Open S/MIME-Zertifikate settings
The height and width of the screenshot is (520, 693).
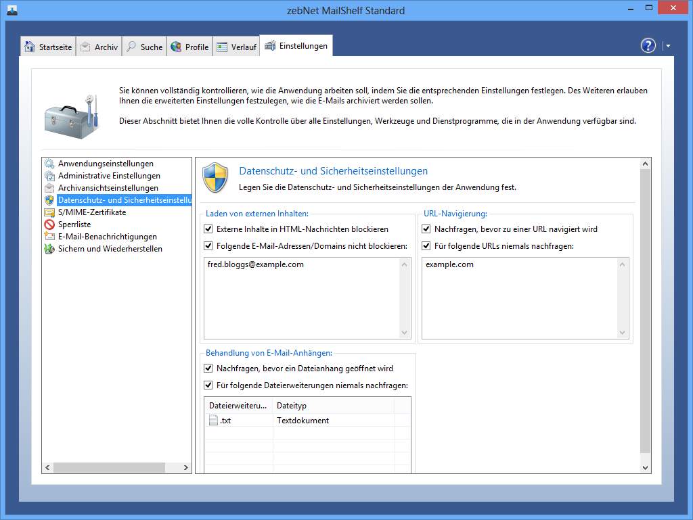(x=92, y=212)
